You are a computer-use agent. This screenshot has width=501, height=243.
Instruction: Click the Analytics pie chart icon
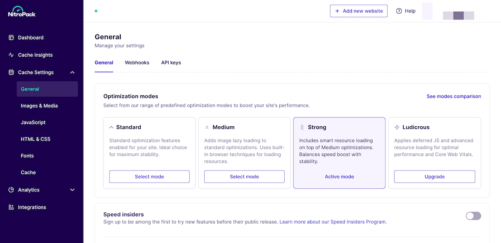pos(11,190)
